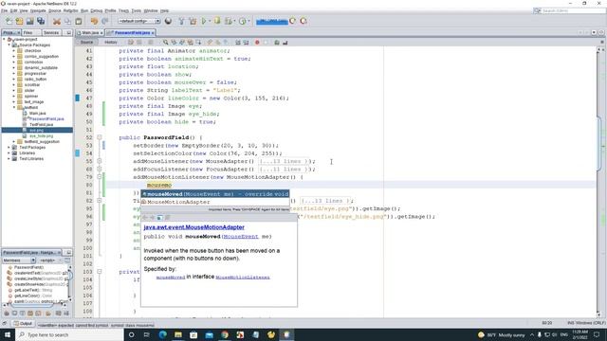Open the java.awt.event.MouseMotionAdapter link
Viewport: 607px width, 341px height.
(193, 227)
